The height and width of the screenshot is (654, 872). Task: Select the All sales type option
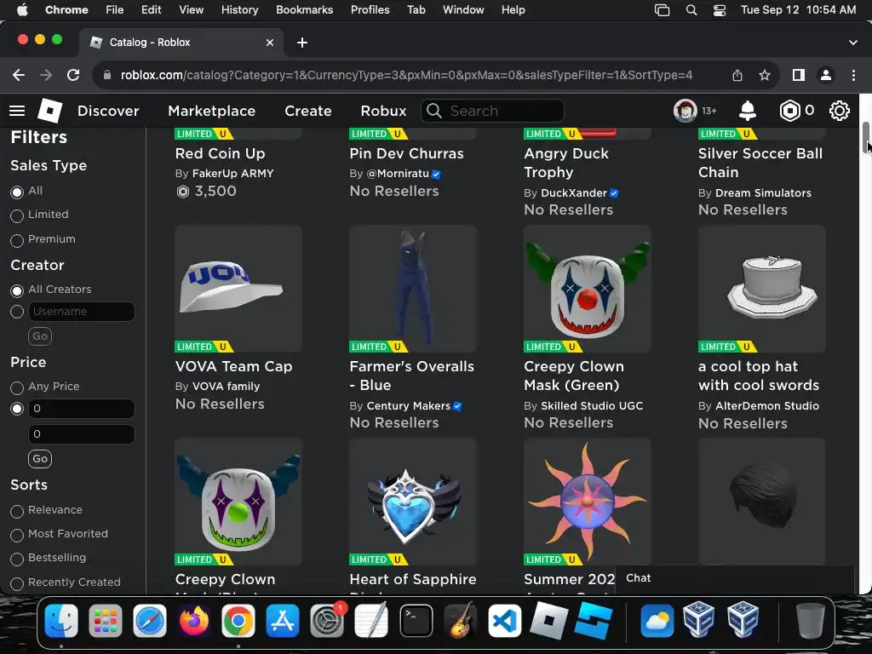[17, 192]
